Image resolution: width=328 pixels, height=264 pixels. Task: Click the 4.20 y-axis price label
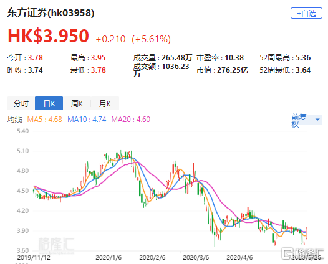[23, 210]
